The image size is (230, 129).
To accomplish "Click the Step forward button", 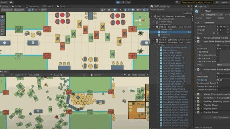I will (128, 2).
